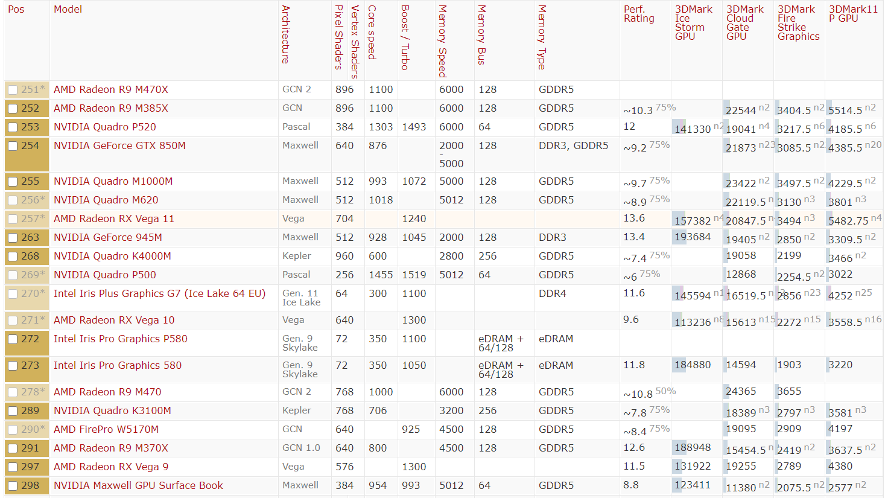Screen dimensions: 885x498
Task: Open NVIDIA Quadro P500 link
Action: tap(105, 275)
